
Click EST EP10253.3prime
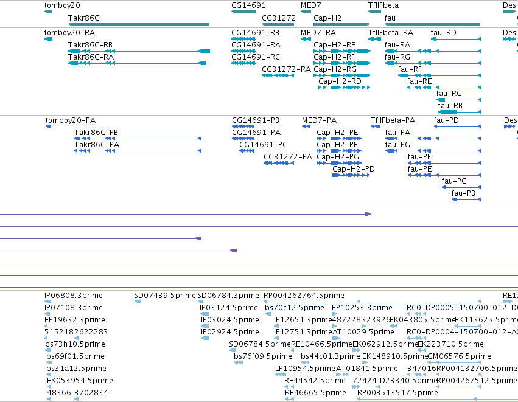[x=334, y=314]
